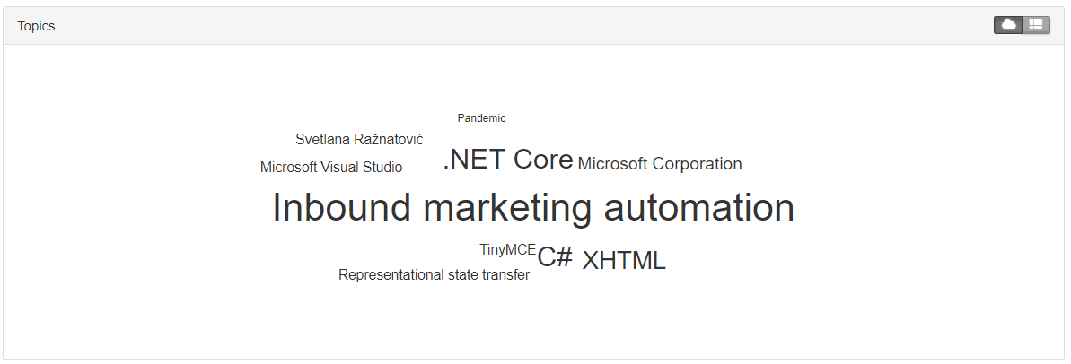Toggle the table-list display button
Viewport: 1071px width, 364px height.
click(x=1036, y=24)
